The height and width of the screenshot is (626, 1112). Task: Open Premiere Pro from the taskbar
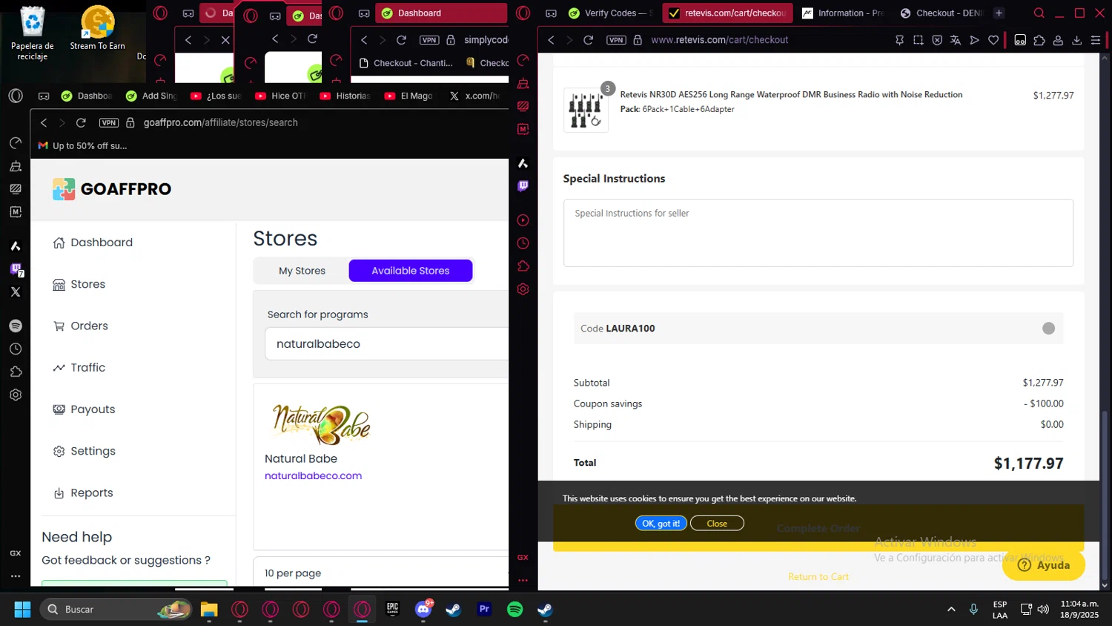[x=484, y=609]
